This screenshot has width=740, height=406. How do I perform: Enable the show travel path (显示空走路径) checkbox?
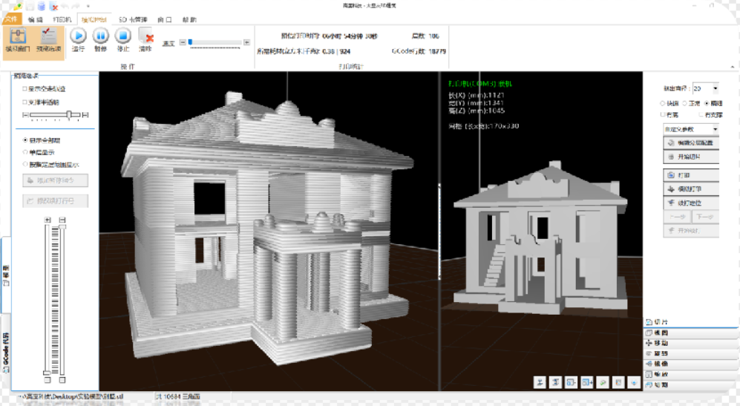pos(25,89)
